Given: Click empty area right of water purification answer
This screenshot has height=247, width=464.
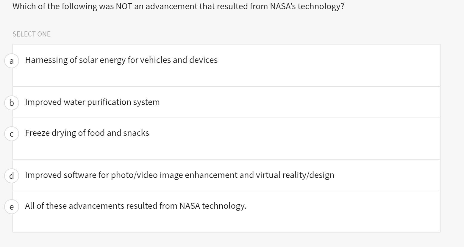Looking at the screenshot, I should (x=298, y=102).
